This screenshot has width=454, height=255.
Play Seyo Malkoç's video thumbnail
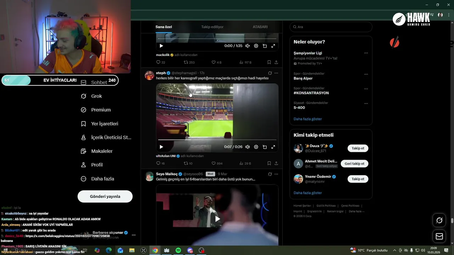point(217,219)
